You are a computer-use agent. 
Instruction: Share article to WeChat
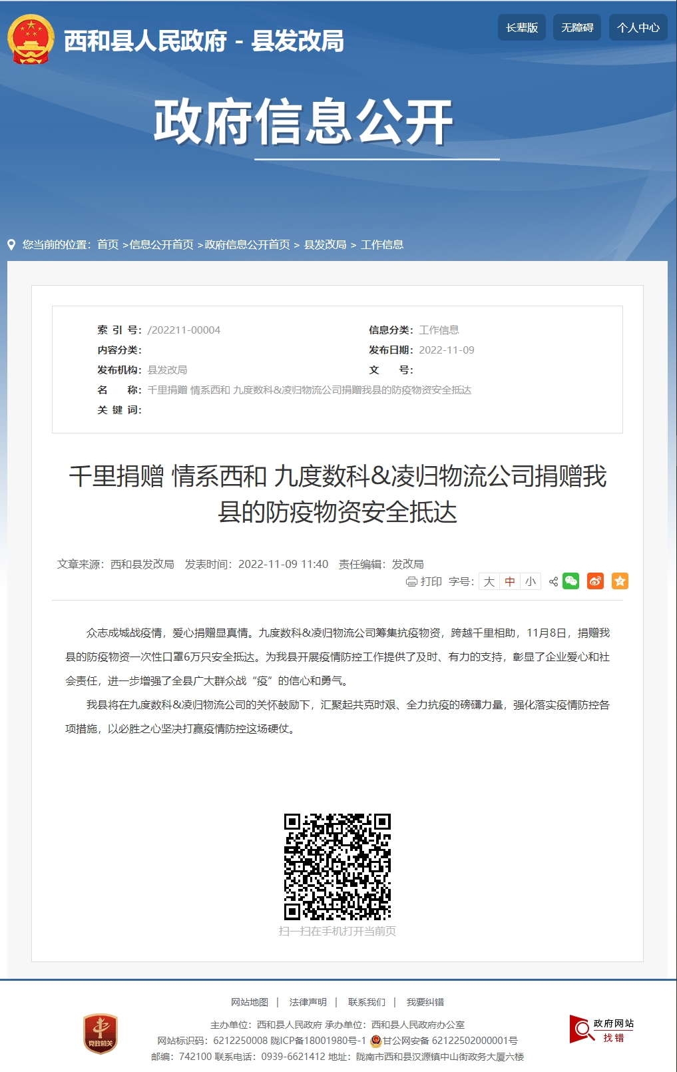coord(571,581)
